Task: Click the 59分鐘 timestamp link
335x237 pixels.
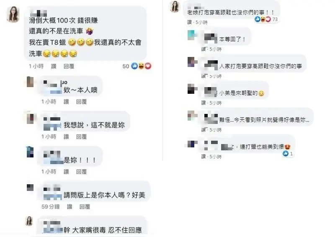Action: tap(50, 207)
